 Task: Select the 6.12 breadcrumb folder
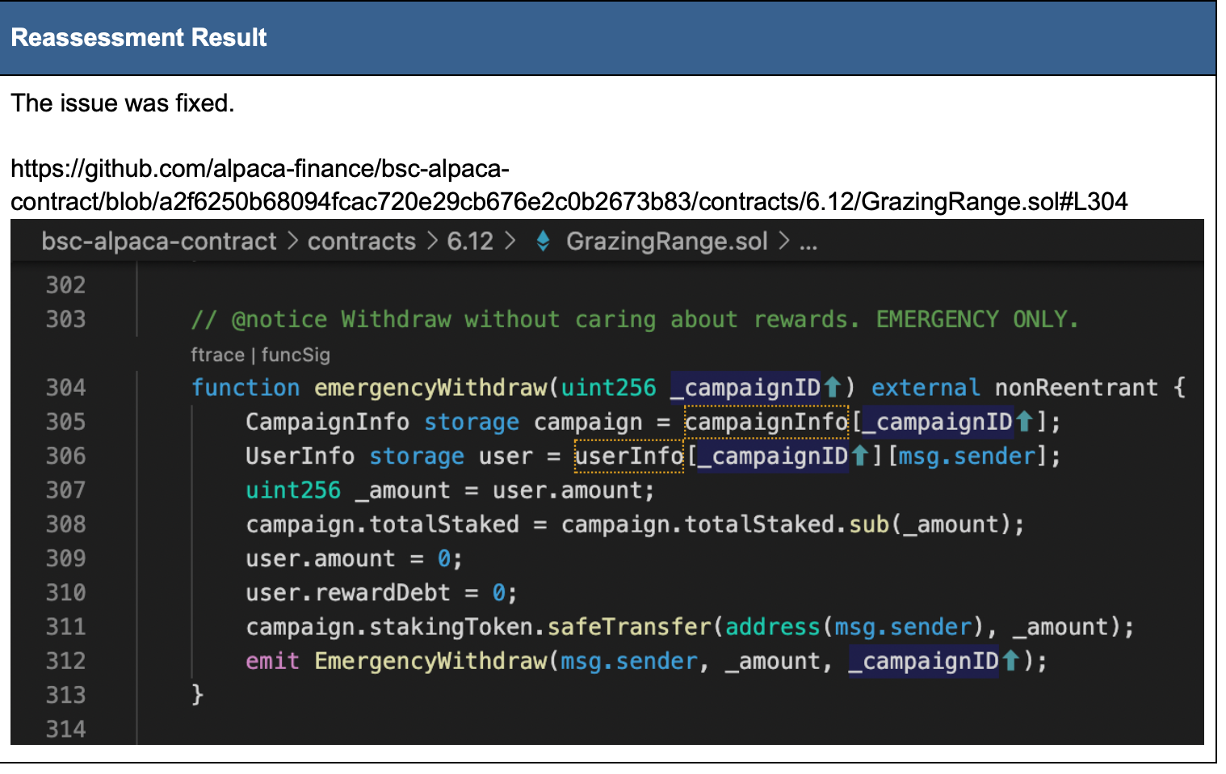(x=470, y=241)
